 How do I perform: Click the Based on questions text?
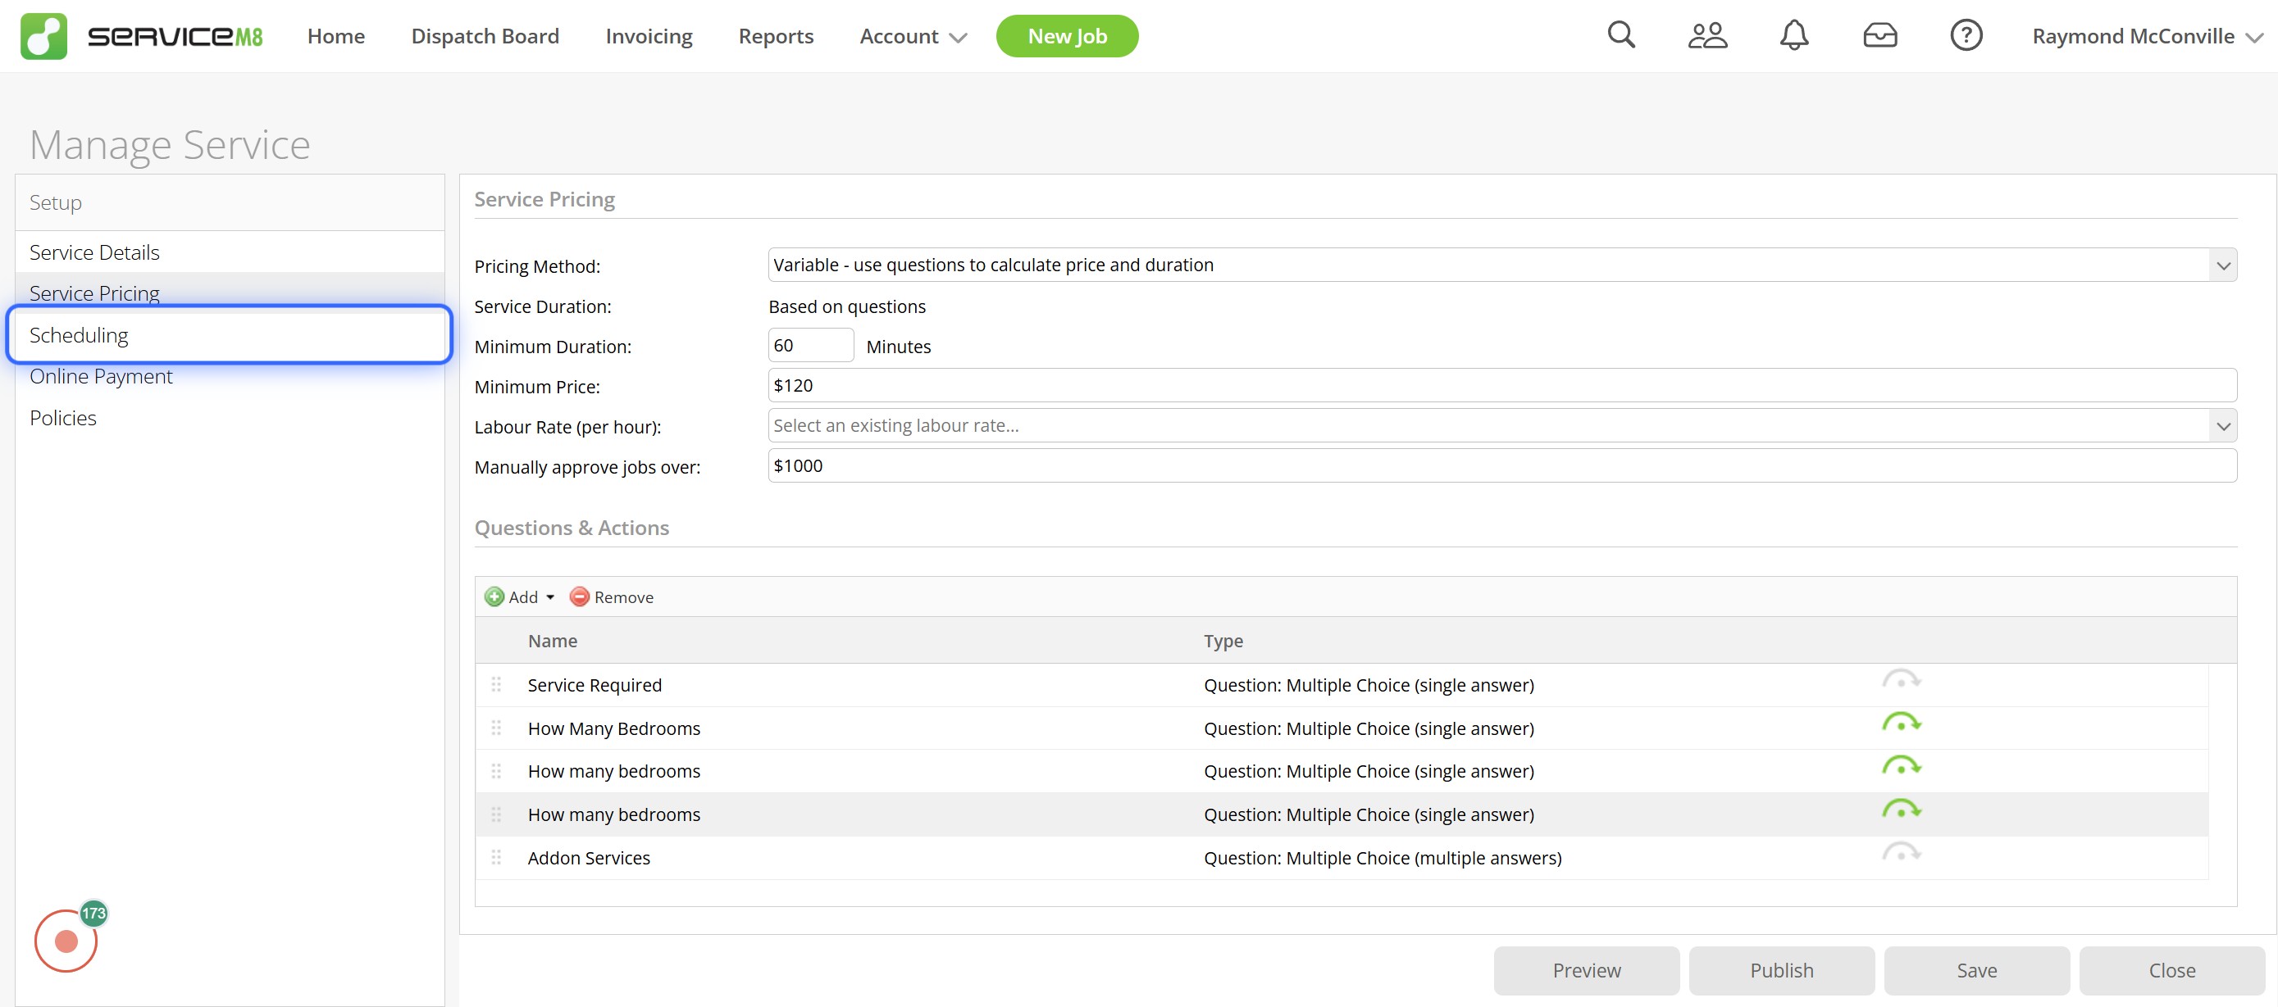coord(847,306)
